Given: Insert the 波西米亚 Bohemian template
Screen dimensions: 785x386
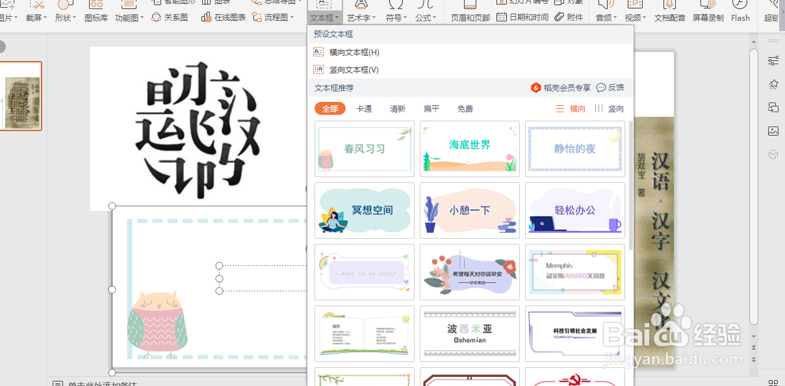Looking at the screenshot, I should coord(470,333).
